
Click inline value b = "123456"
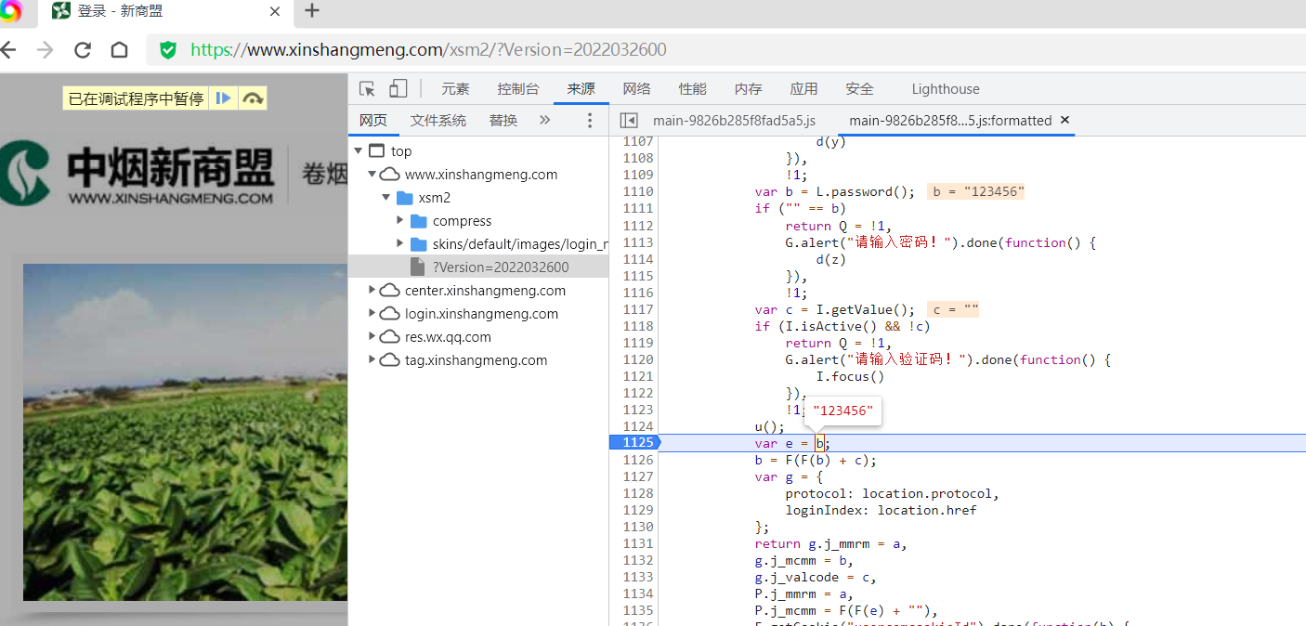(975, 192)
